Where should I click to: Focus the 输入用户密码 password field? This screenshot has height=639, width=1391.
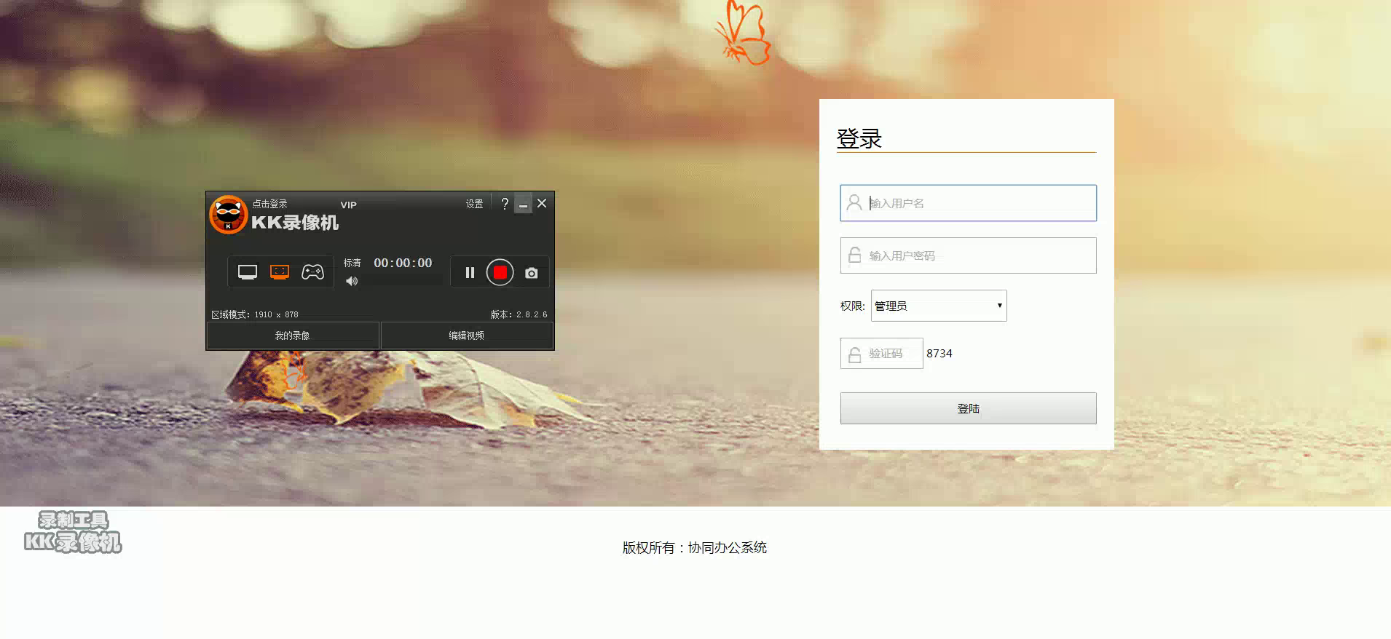coord(968,255)
